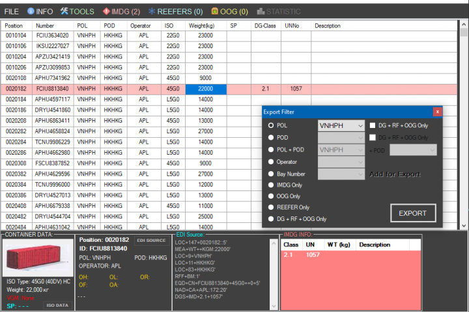Expand the VNHPH POL dropdown

pos(341,125)
